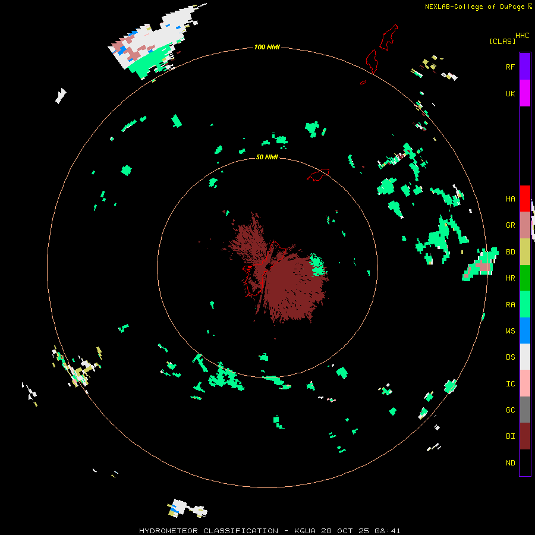Pick the HR dark green legend swatch

point(525,278)
